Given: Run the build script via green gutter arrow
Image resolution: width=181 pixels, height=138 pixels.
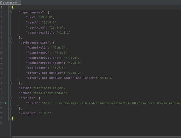Looking at the screenshot, I should coord(5,103).
